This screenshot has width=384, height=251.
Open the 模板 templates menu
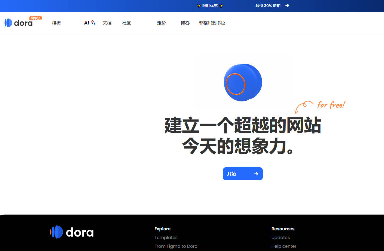[x=56, y=23]
